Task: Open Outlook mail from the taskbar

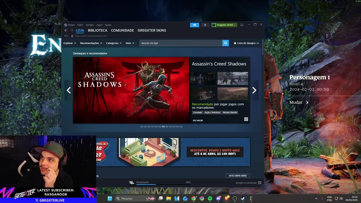Action: click(185, 198)
